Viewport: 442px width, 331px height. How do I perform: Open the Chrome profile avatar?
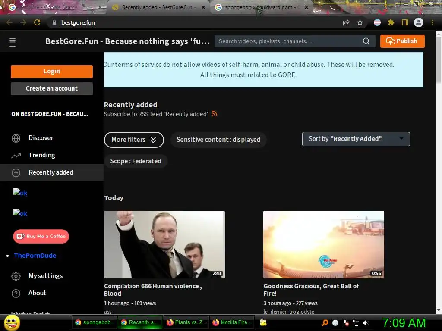pyautogui.click(x=419, y=22)
